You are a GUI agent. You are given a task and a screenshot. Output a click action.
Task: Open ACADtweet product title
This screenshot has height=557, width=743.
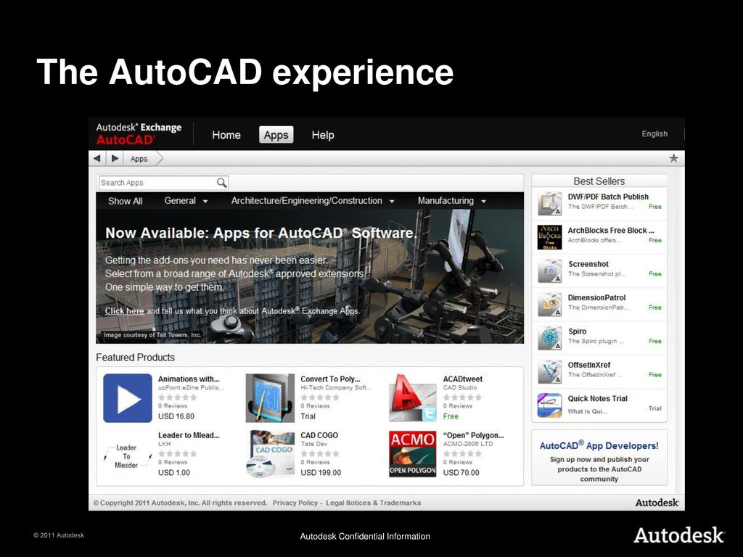[462, 379]
